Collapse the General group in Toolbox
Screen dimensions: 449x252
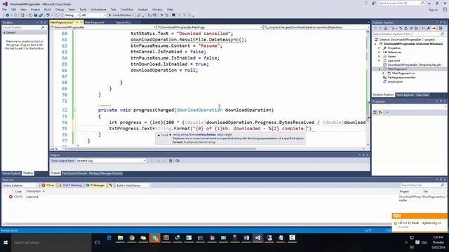pyautogui.click(x=5, y=33)
